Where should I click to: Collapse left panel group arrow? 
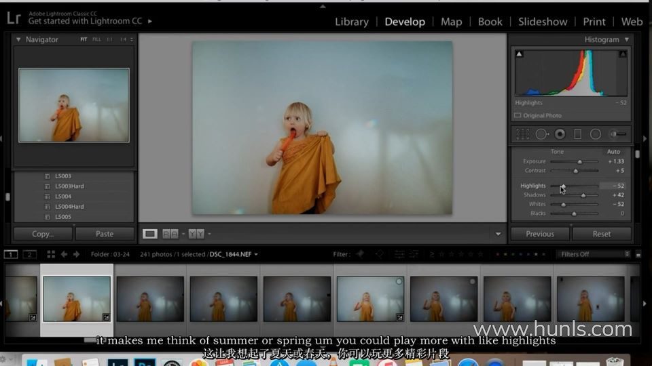[x=1, y=138]
